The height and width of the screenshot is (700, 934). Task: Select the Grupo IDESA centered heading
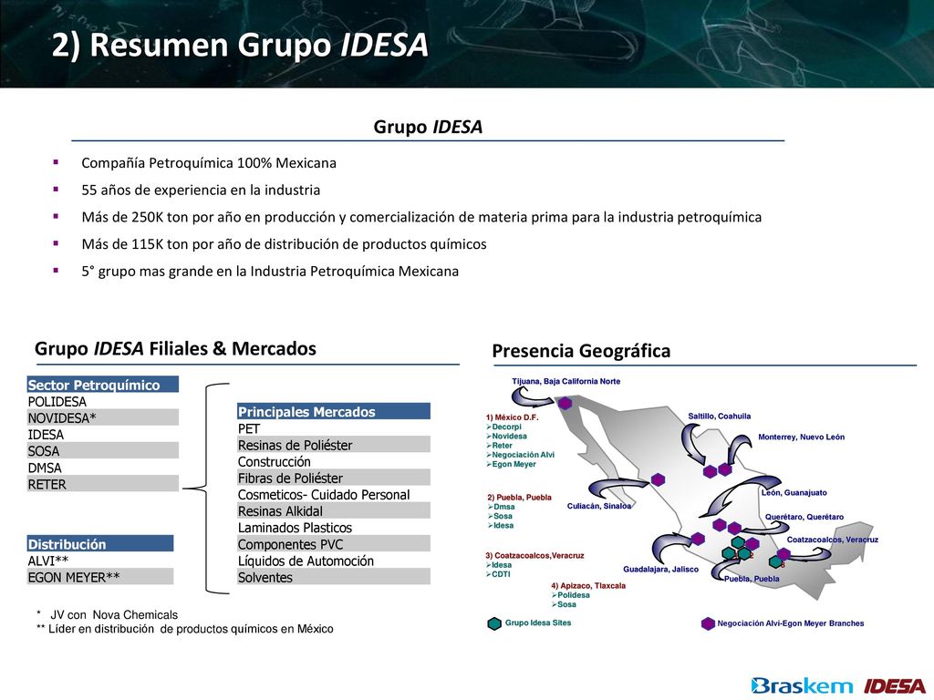point(428,127)
